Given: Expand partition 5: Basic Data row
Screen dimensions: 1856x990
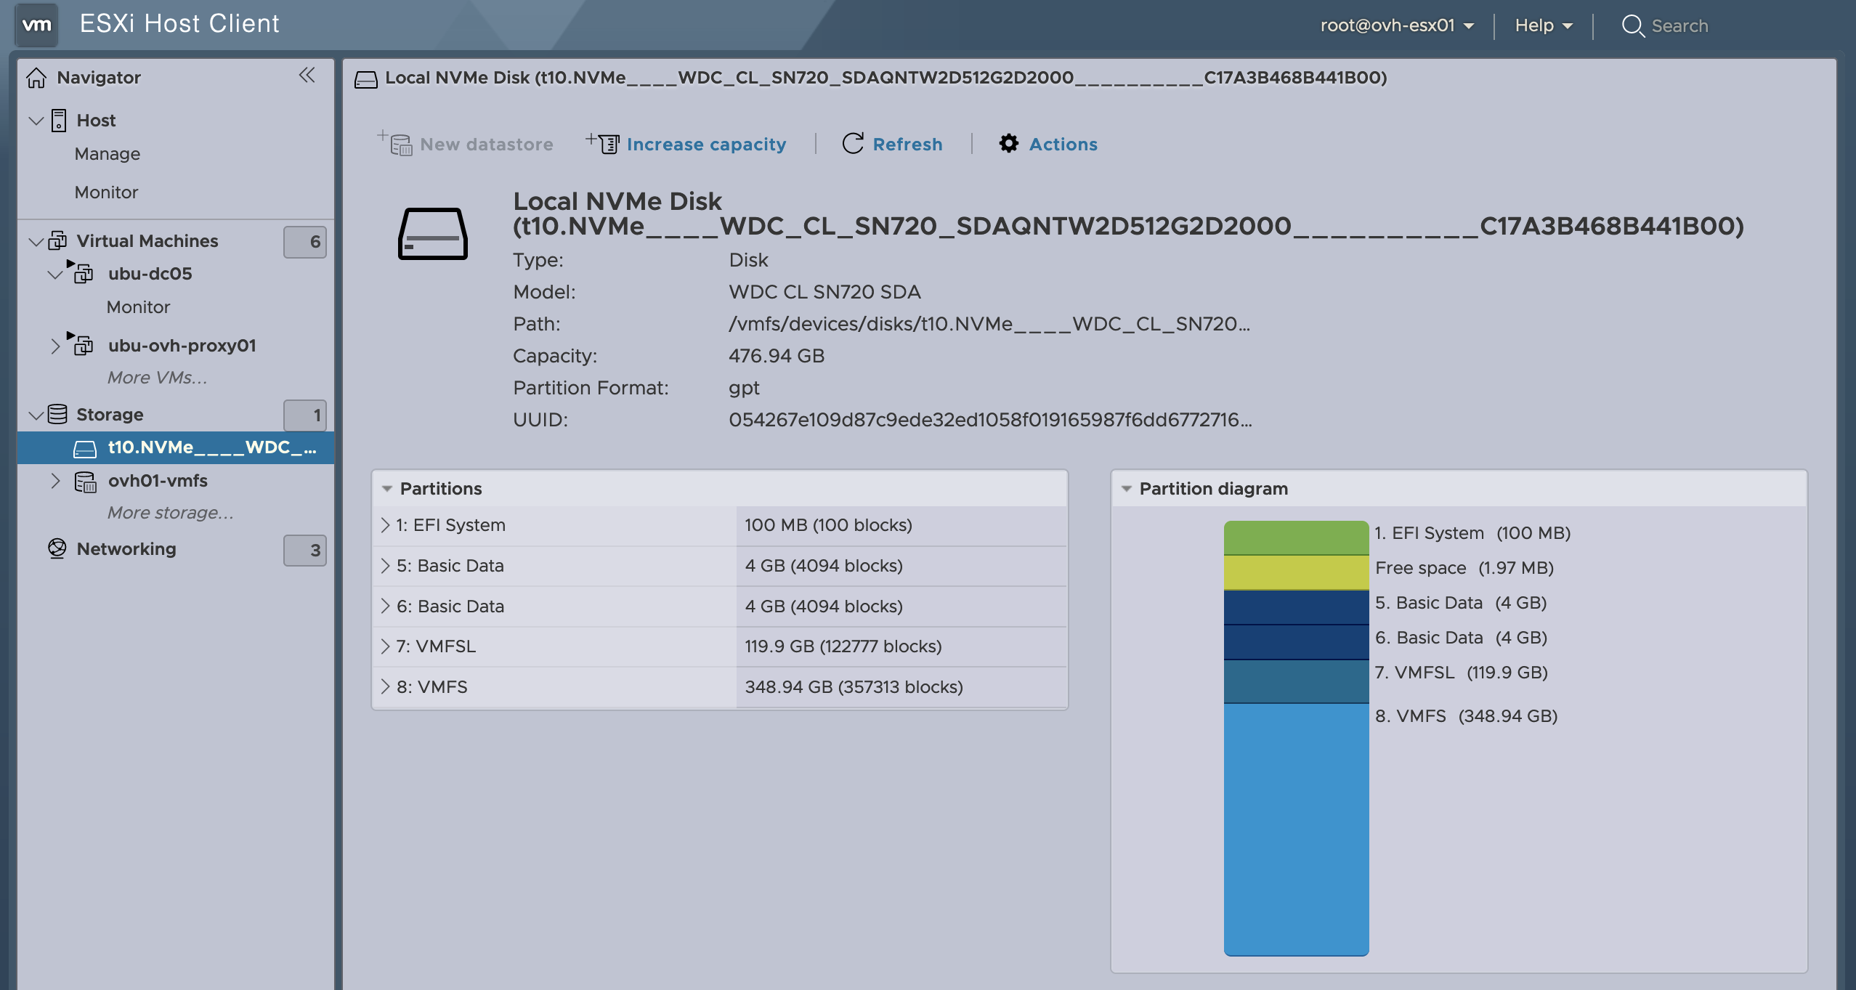Looking at the screenshot, I should click(385, 565).
